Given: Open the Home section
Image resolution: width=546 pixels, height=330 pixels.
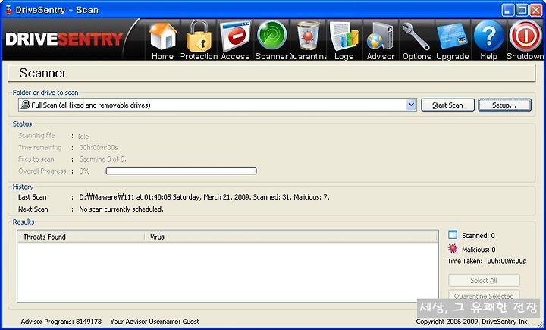Looking at the screenshot, I should (x=162, y=40).
